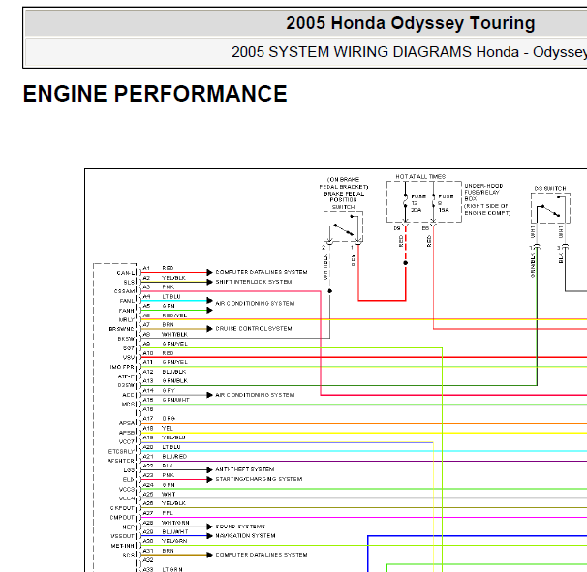Screen dimensions: 587x572
Task: Click the "A22 BLK" wire label
Action: pos(158,466)
